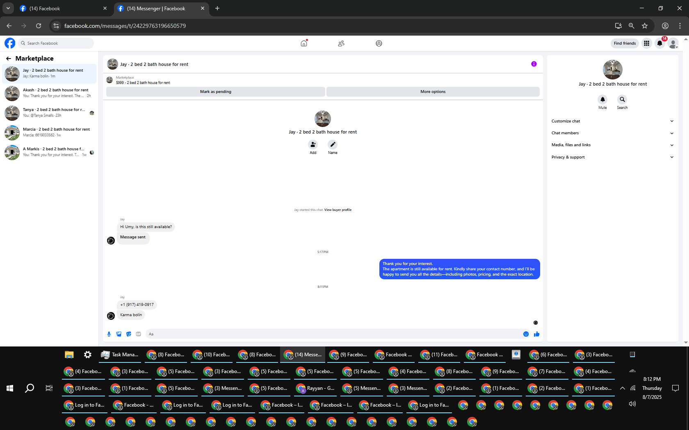Open the Groups icon in top nav

[379, 43]
